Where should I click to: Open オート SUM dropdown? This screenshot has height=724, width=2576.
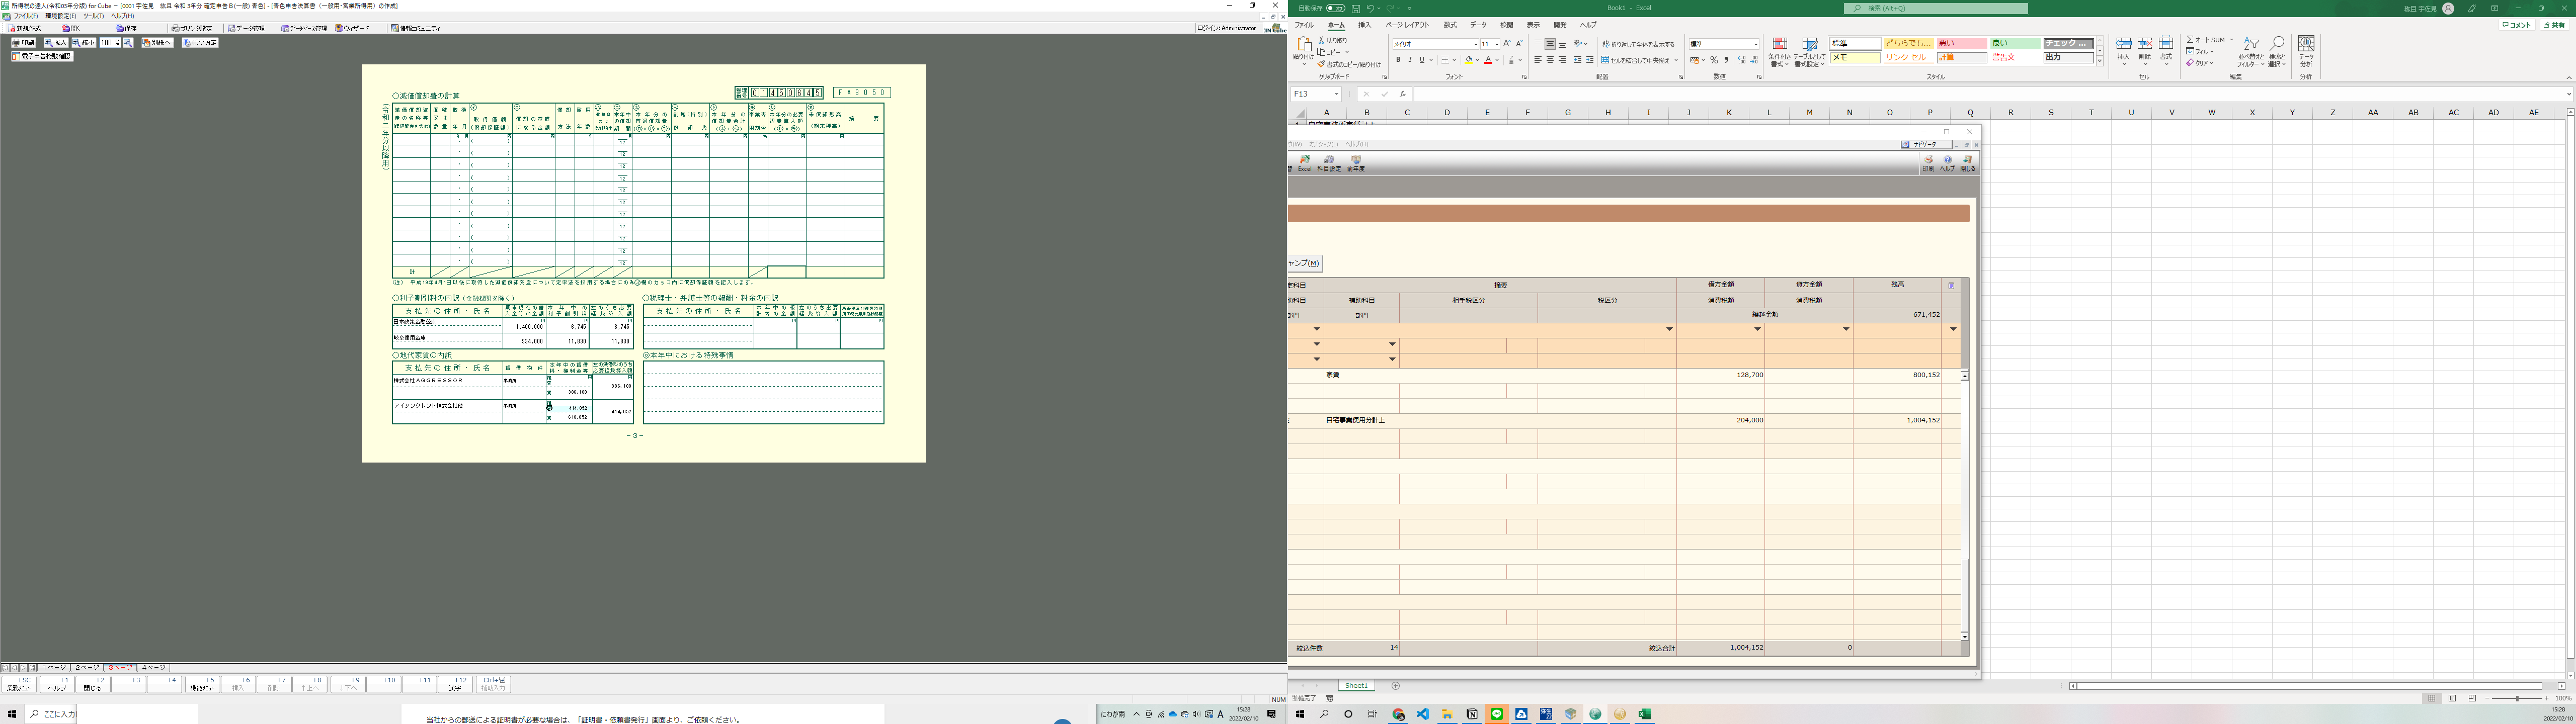[x=2231, y=40]
